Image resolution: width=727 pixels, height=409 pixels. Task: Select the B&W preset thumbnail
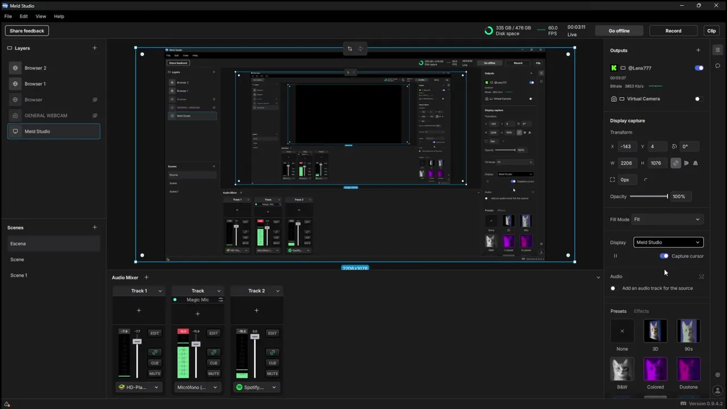622,369
